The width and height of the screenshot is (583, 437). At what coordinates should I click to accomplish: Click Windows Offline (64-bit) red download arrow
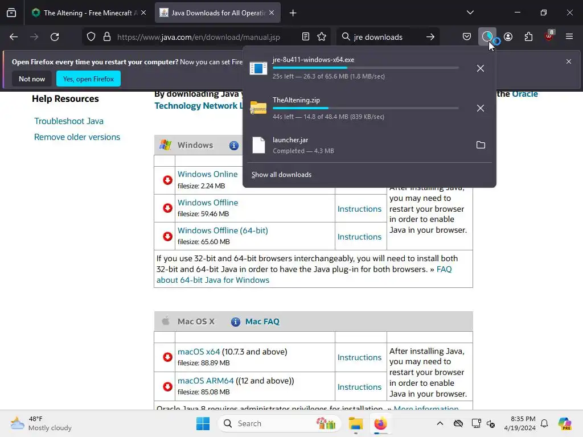pyautogui.click(x=168, y=236)
